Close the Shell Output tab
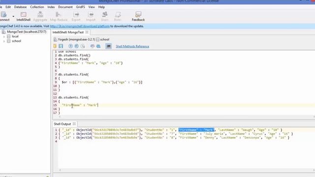 click(74, 124)
